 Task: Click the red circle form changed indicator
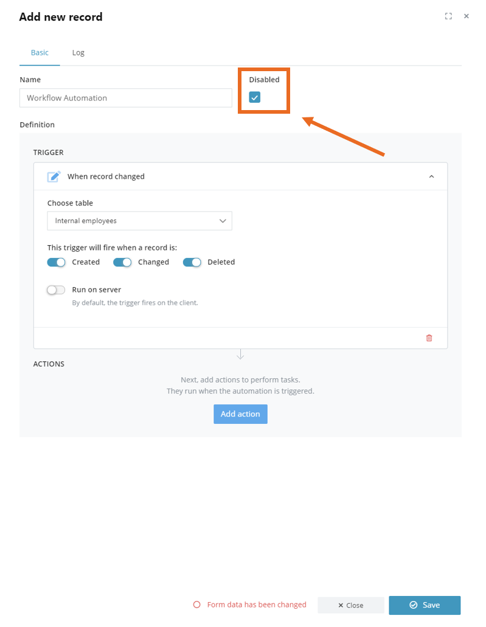(x=196, y=604)
